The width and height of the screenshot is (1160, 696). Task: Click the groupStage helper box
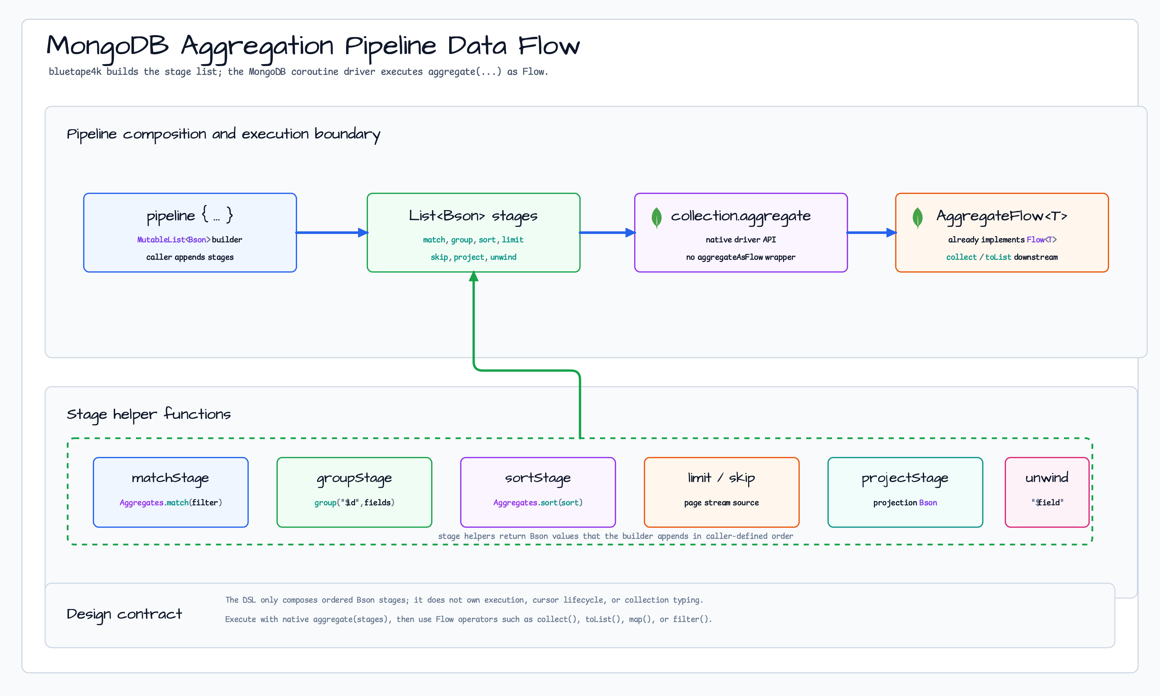pyautogui.click(x=354, y=492)
